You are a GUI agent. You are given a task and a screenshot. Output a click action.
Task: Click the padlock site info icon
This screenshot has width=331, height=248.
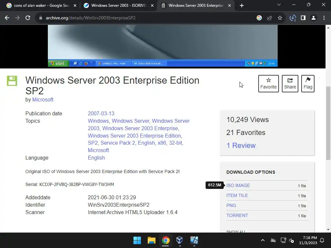point(40,18)
